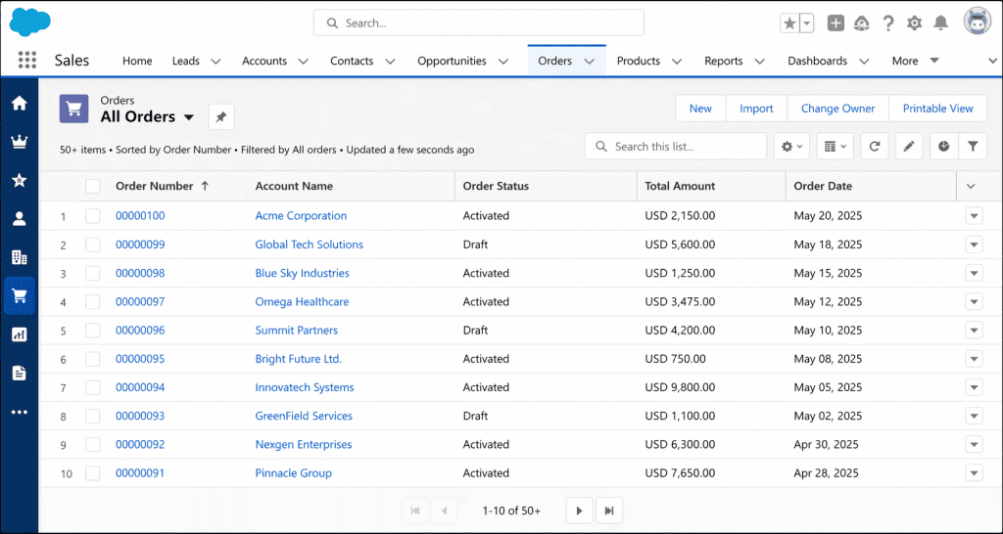Select checkbox for order 00000095
The width and height of the screenshot is (1003, 534).
pyautogui.click(x=93, y=359)
